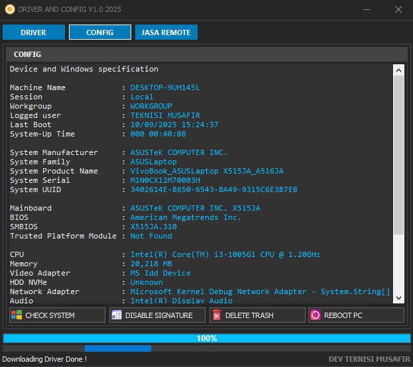The width and height of the screenshot is (413, 367).
Task: Click the orange app logo icon in title bar
Action: click(x=10, y=9)
